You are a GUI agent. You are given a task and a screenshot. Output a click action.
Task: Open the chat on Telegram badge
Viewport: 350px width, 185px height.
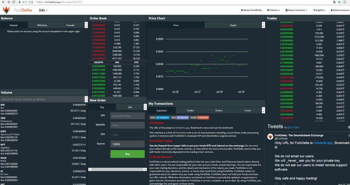pos(160,117)
